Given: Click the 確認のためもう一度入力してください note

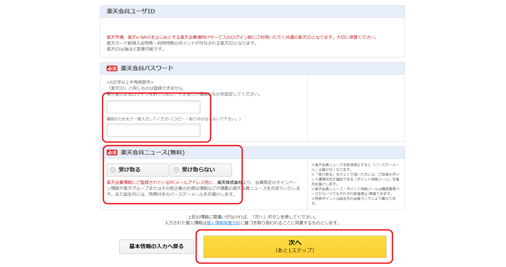Looking at the screenshot, I should (174, 119).
